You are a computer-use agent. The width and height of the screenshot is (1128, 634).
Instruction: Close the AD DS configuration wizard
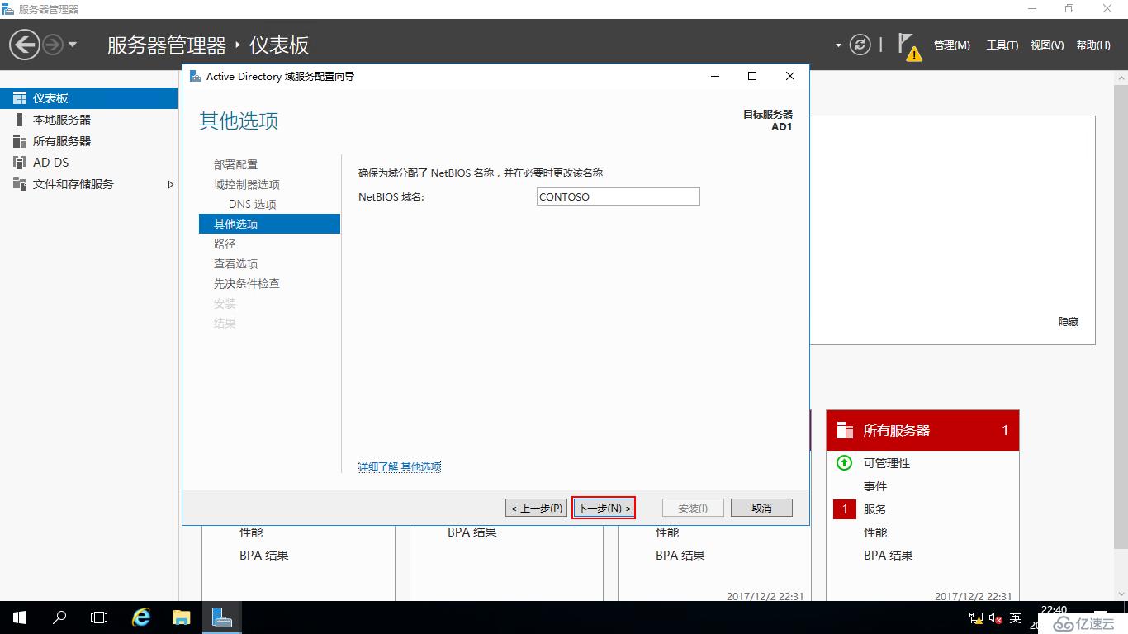[x=790, y=76]
